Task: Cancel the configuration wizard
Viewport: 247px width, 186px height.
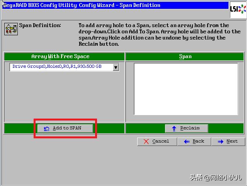Action: pos(157,141)
